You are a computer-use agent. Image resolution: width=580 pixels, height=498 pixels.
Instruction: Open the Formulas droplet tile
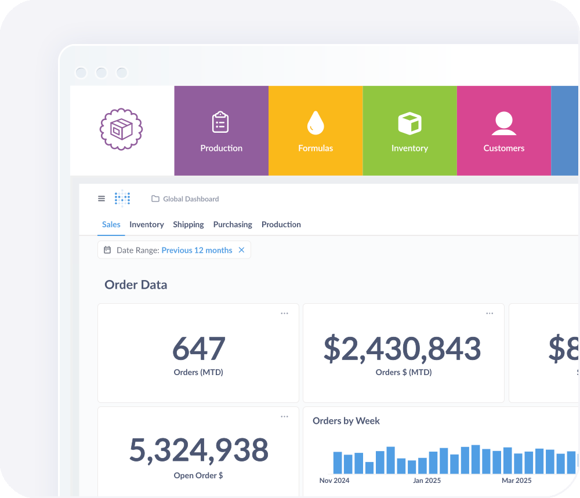click(316, 131)
